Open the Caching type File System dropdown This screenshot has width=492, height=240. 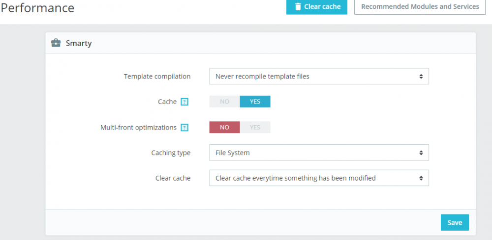(319, 153)
